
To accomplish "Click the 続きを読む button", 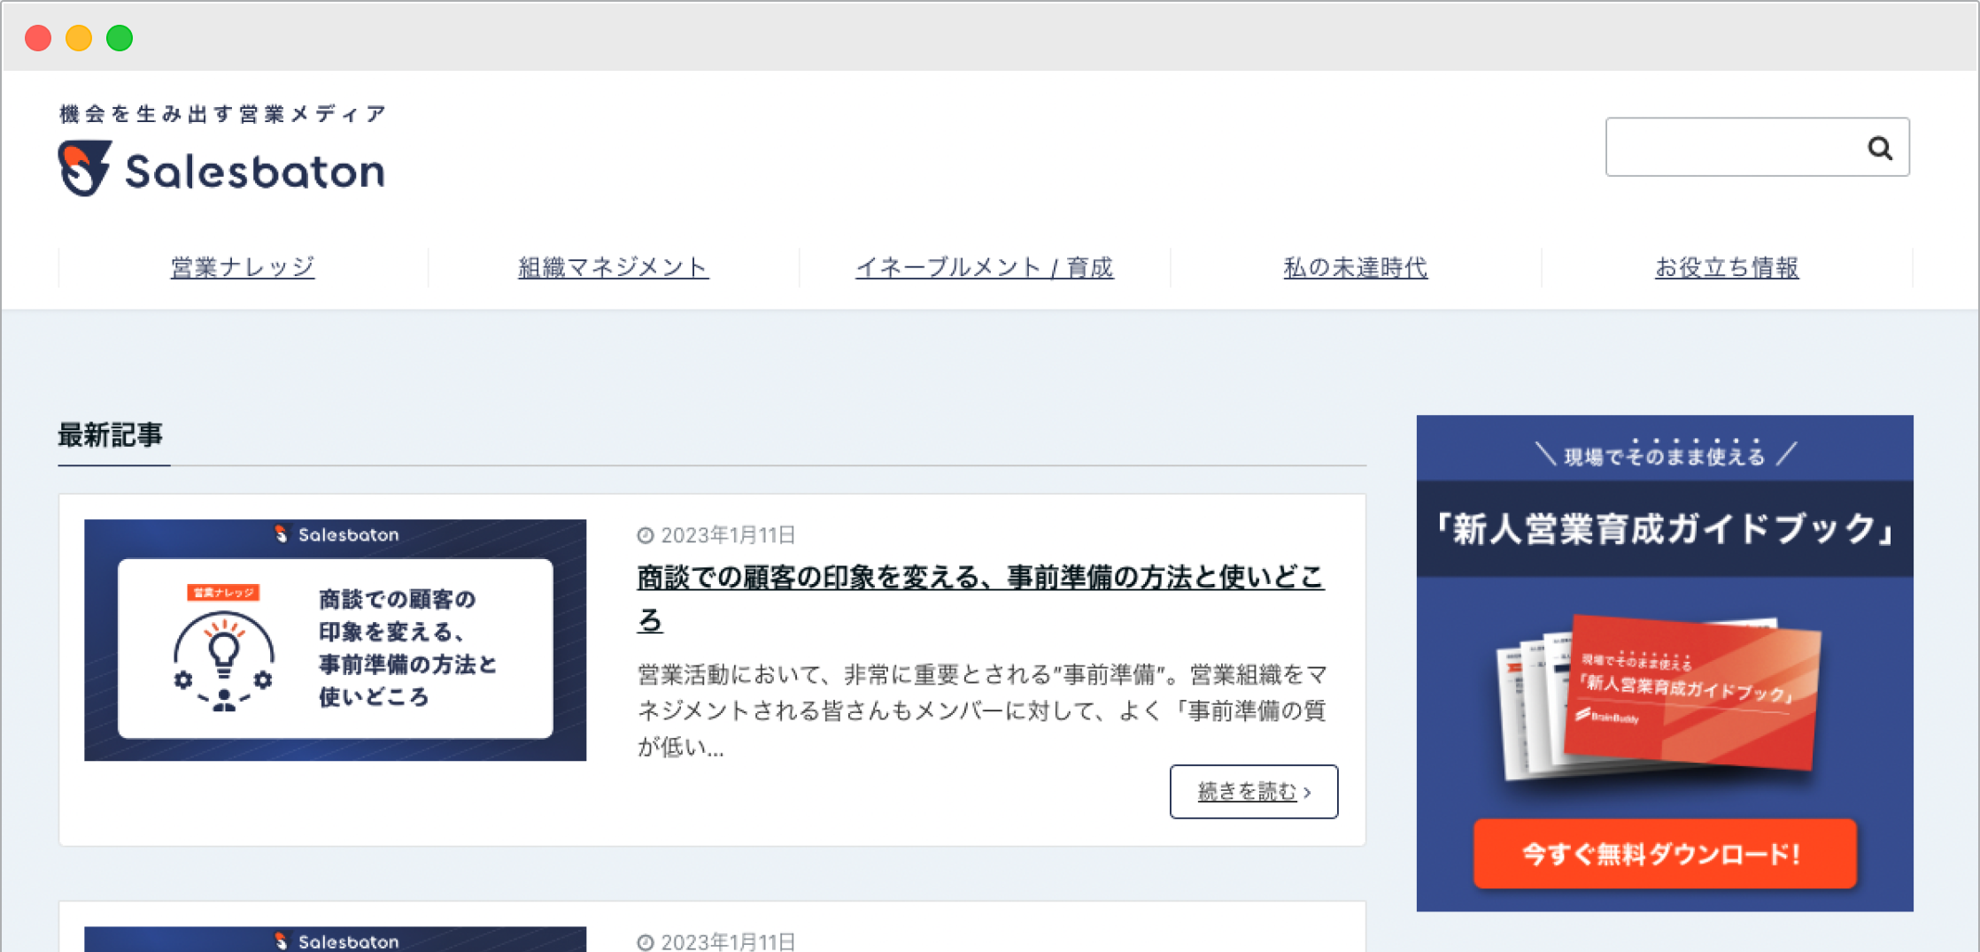I will (1254, 791).
